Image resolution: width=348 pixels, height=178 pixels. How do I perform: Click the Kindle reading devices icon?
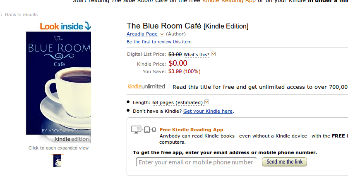coord(143,130)
